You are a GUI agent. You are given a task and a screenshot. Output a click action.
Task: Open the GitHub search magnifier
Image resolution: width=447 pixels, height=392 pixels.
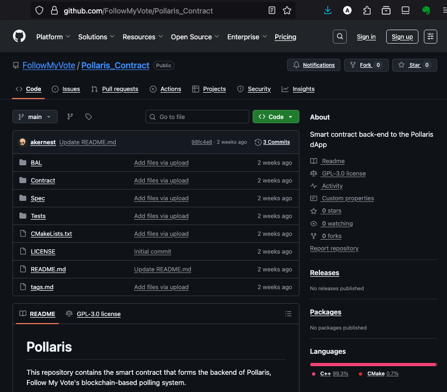click(340, 37)
